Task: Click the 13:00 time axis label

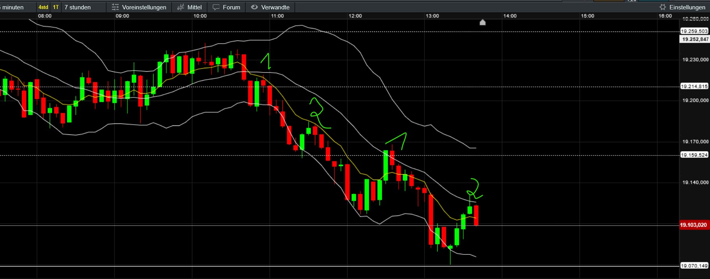Action: (433, 16)
